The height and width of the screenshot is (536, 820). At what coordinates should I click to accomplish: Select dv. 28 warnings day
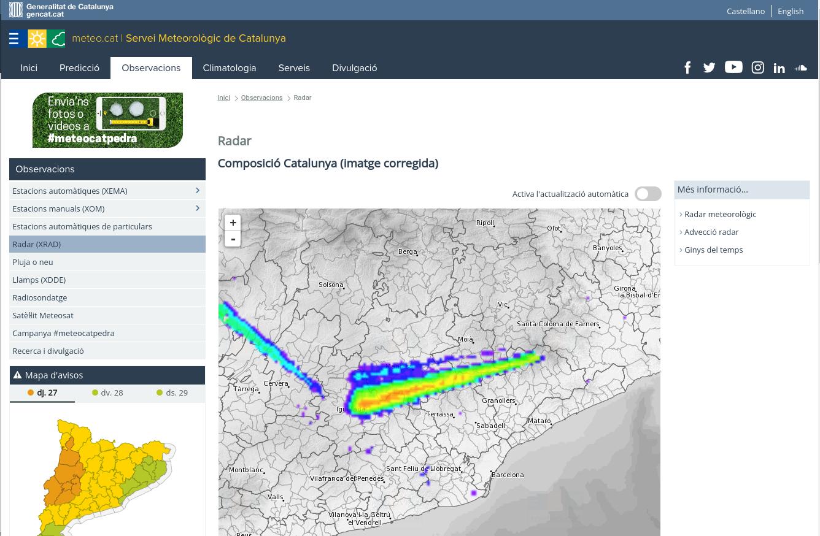(x=107, y=392)
